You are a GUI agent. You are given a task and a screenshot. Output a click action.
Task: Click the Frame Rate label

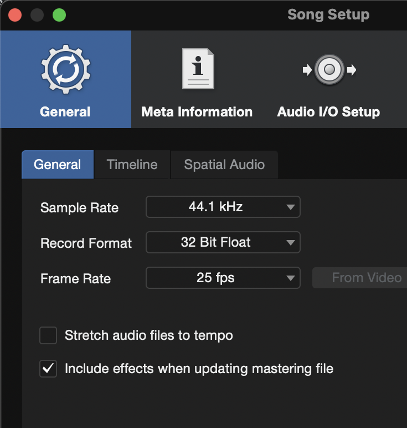[75, 279]
